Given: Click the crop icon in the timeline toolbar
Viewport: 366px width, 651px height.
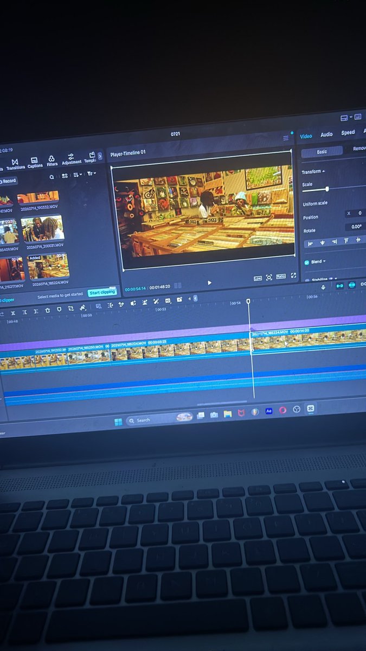Looking at the screenshot, I should point(71,308).
